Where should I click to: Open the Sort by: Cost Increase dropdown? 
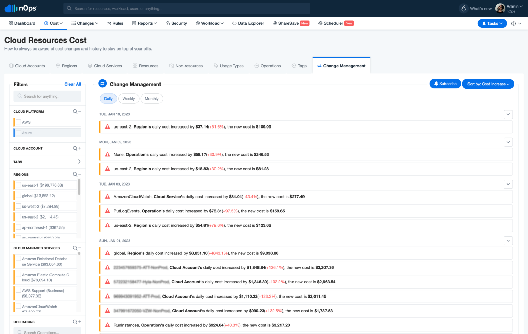coord(488,84)
